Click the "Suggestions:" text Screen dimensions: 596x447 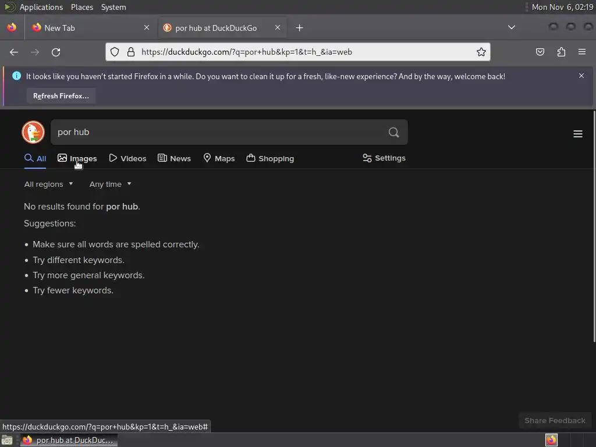50,223
